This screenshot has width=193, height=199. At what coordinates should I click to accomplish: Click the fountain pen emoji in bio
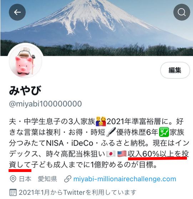pyautogui.click(x=111, y=132)
